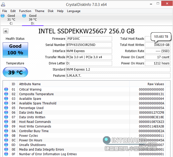The image size is (173, 157).
Task: Click the Raw Values column header
Action: click(x=147, y=84)
